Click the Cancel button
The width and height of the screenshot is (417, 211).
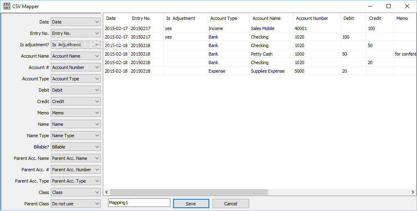[x=230, y=204]
